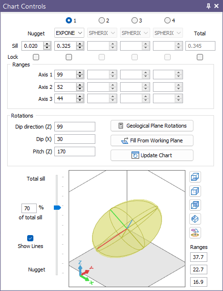
Task: Toggle the Nugget Lock checkbox
Action: pyautogui.click(x=36, y=57)
